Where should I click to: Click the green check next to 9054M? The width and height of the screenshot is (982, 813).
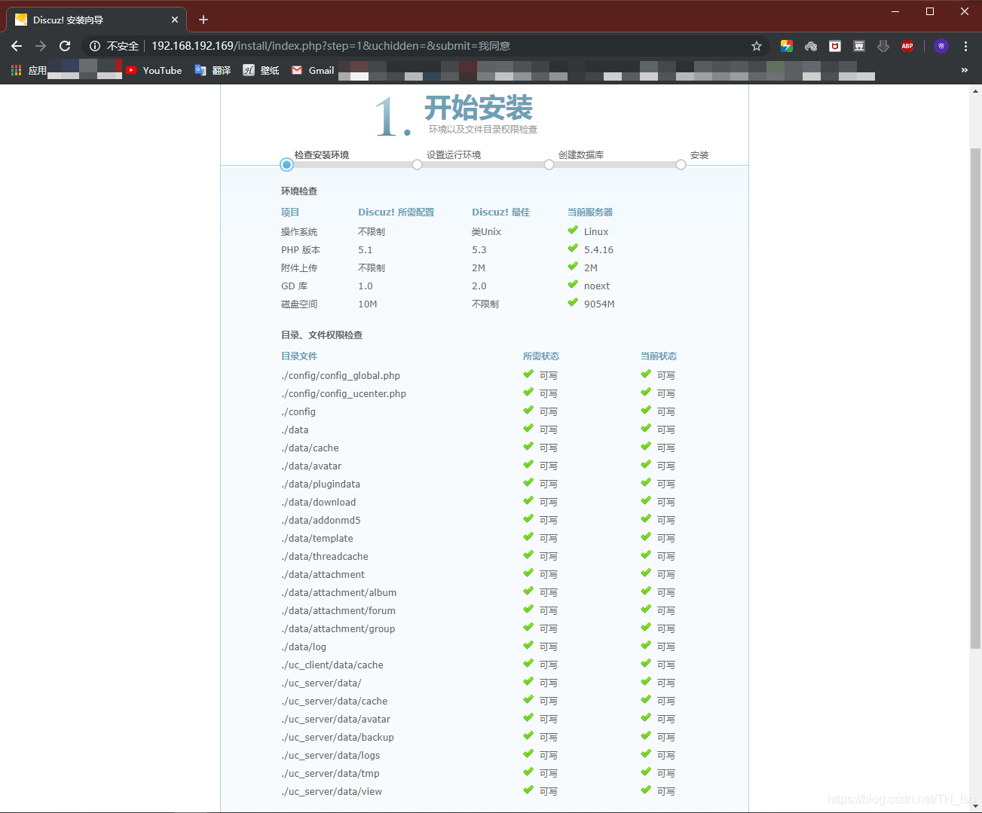pos(573,303)
